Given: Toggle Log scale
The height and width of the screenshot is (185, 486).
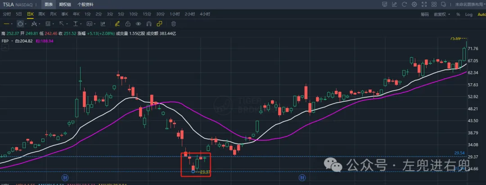Looking at the screenshot, I should click(x=468, y=14).
